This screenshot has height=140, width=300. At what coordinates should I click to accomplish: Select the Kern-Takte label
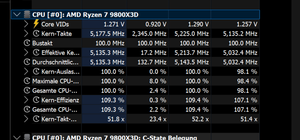57,34
